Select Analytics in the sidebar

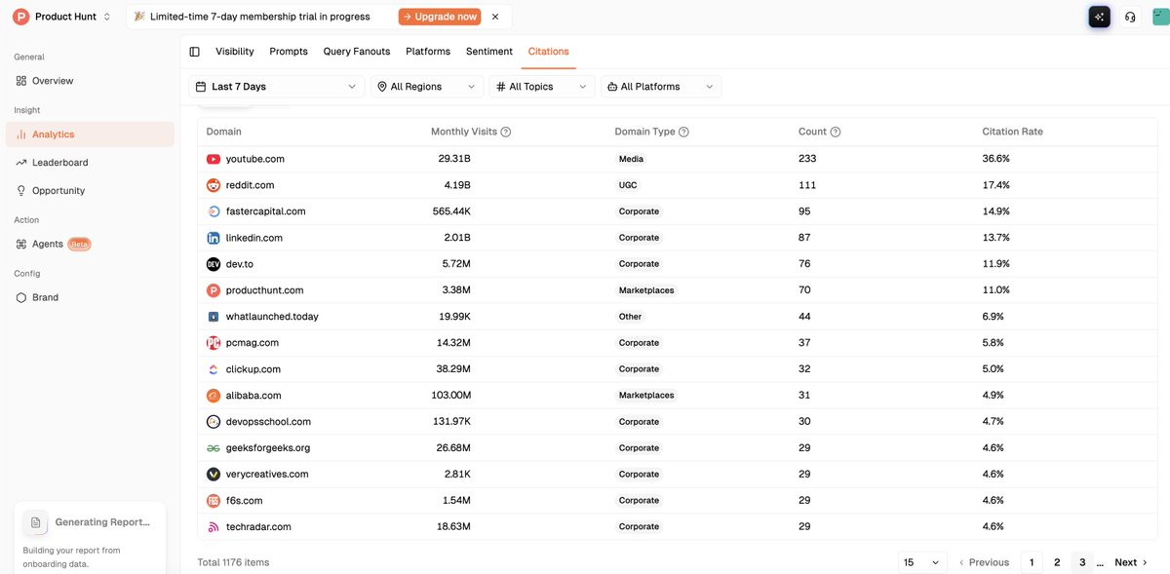[x=90, y=134]
